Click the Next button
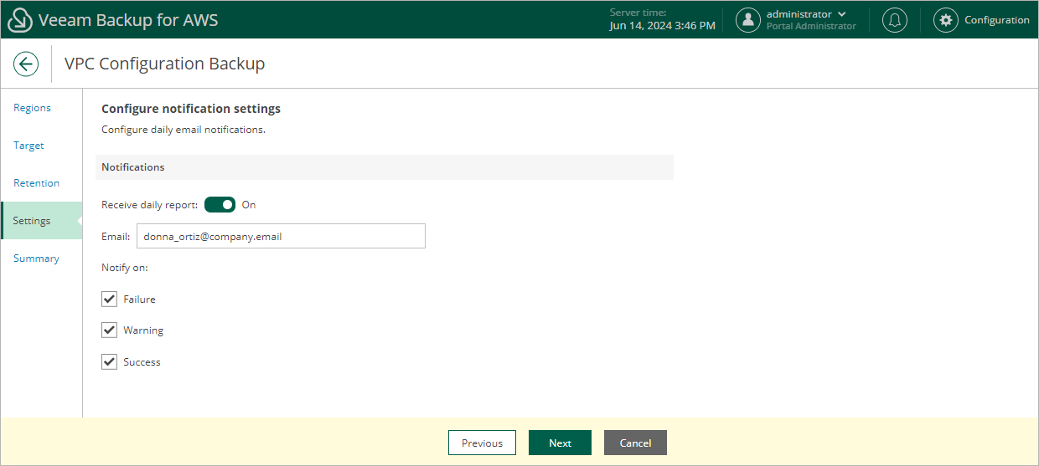The image size is (1039, 466). coord(560,443)
